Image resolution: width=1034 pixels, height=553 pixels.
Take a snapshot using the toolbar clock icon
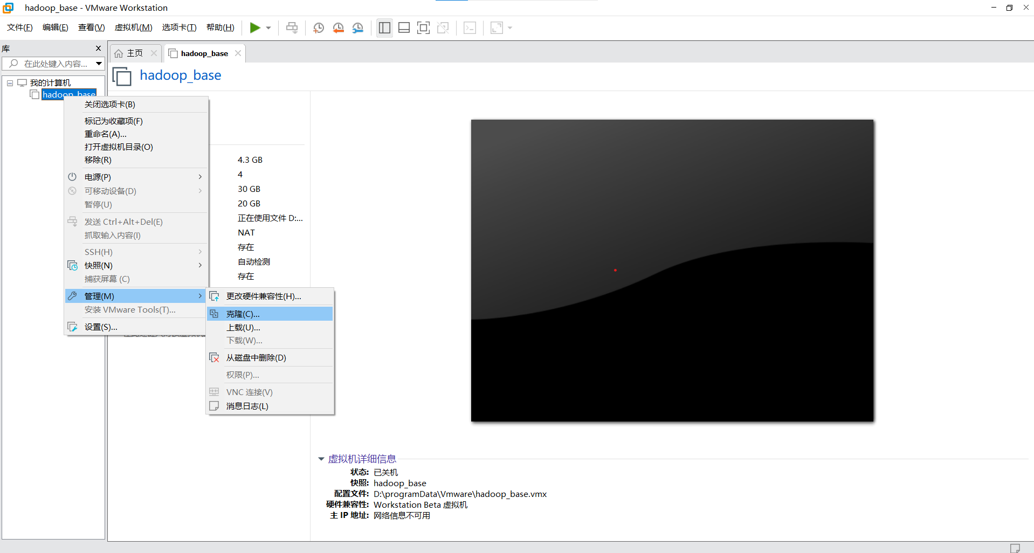pos(319,27)
